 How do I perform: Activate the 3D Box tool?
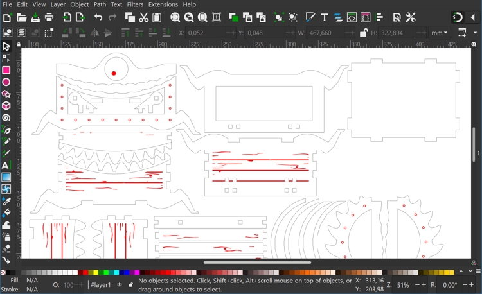click(6, 107)
